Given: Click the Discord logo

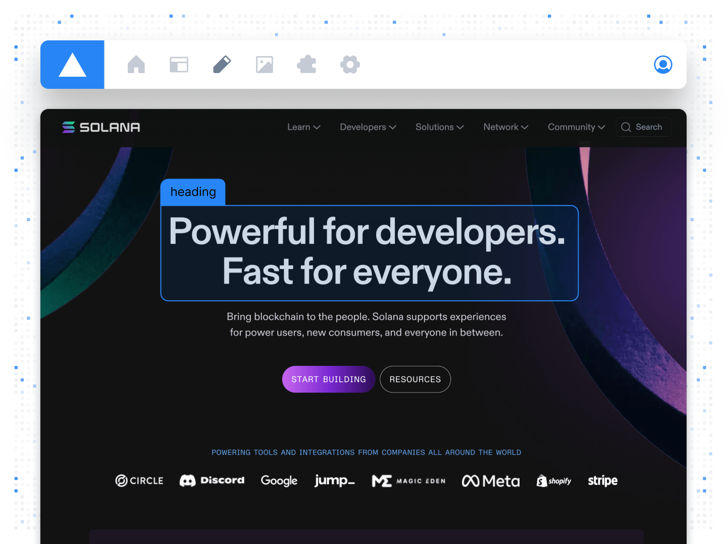Looking at the screenshot, I should click(212, 480).
